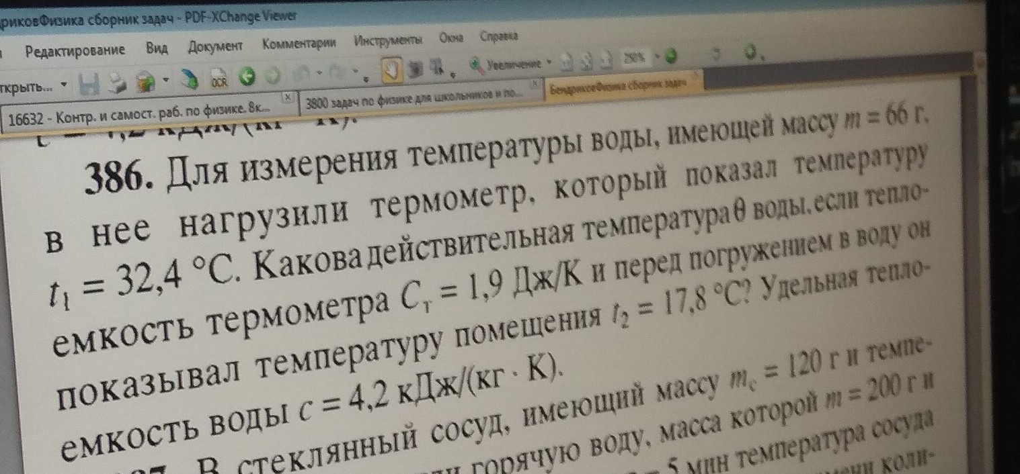Choose the Select Text tool
Screen dimensions: 1020x474
click(437, 66)
